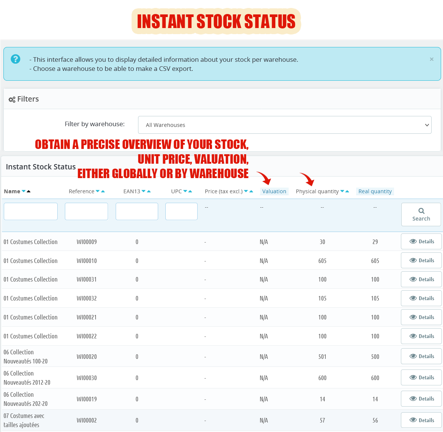Viewport: 443px width, 432px height.
Task: Sort Reference column ascending
Action: point(103,191)
